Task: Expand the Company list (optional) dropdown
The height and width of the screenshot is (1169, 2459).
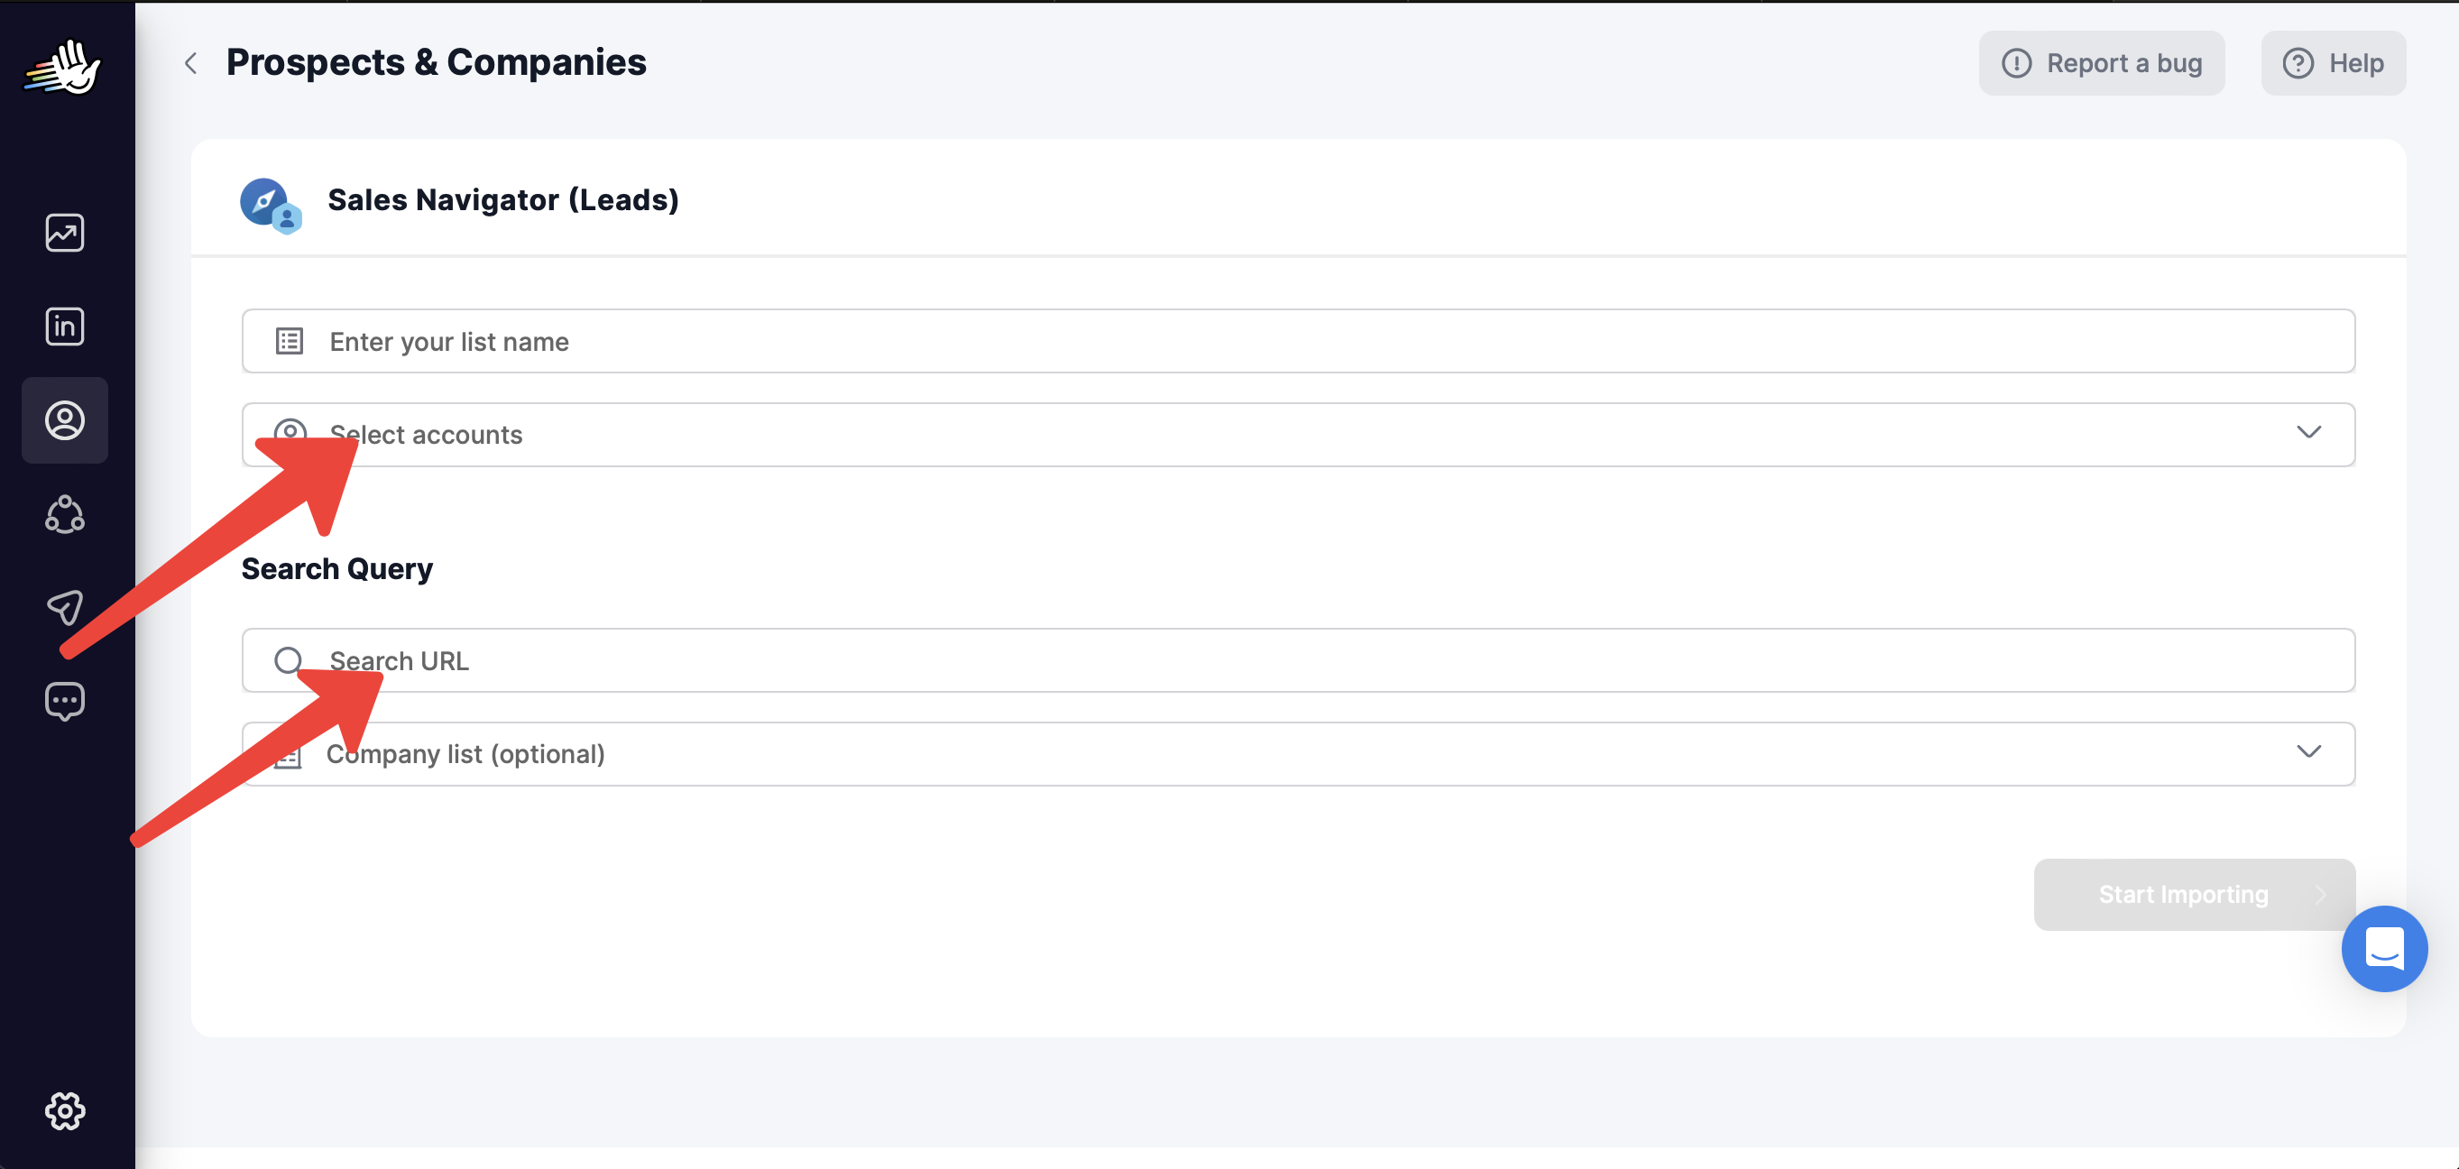Action: pos(1298,754)
